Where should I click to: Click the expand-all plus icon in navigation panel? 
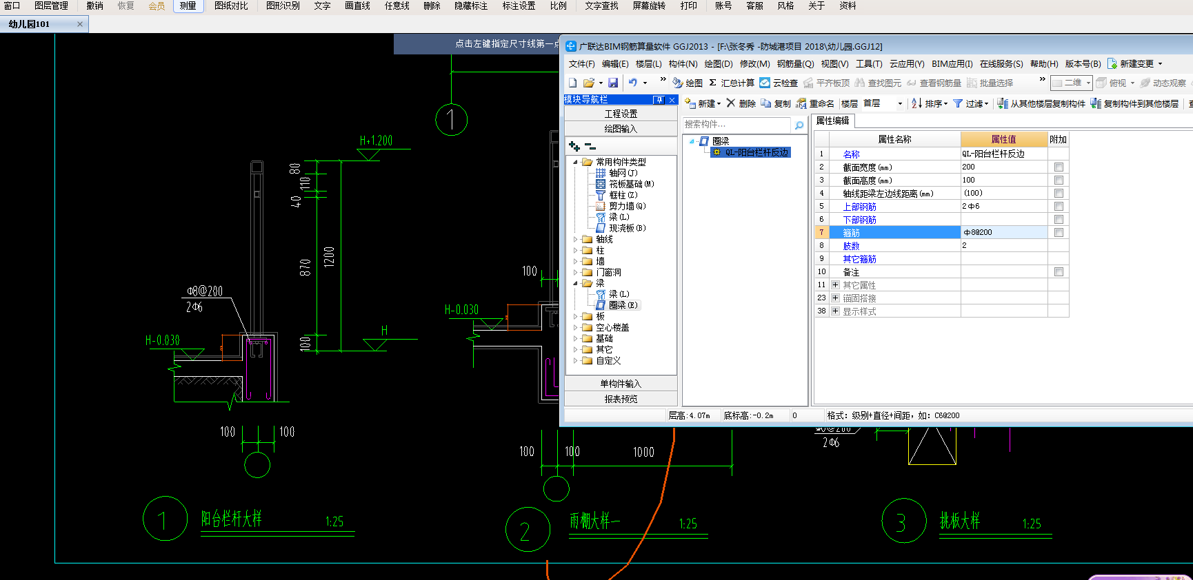point(574,146)
